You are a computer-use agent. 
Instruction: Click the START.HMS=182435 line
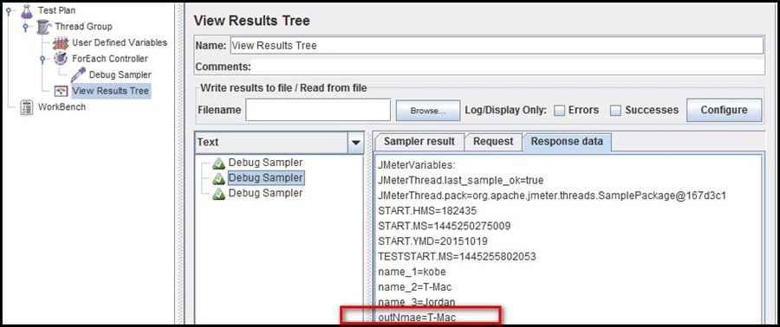[426, 211]
